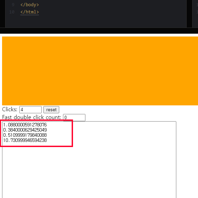Screen dimensions: 198x198
Task: Place cursor on </html> code line
Action: pos(30,12)
